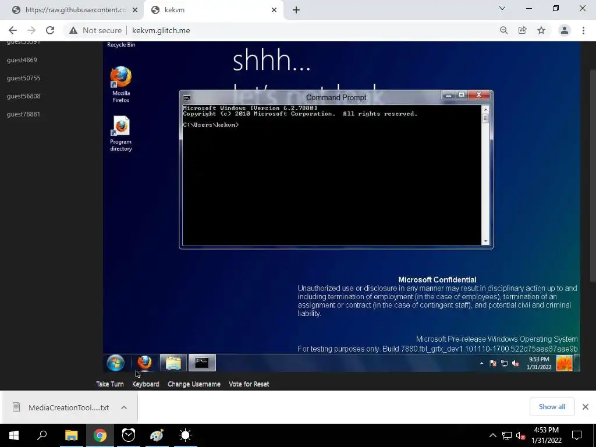
Task: Open Chrome three-dot menu
Action: tap(583, 30)
